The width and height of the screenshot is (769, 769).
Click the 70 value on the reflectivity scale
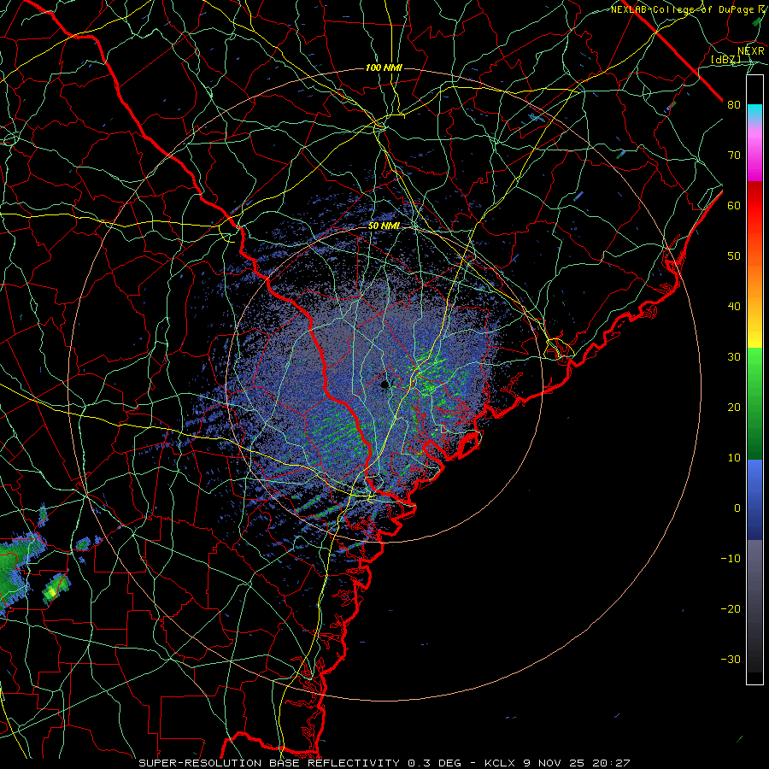click(x=734, y=155)
